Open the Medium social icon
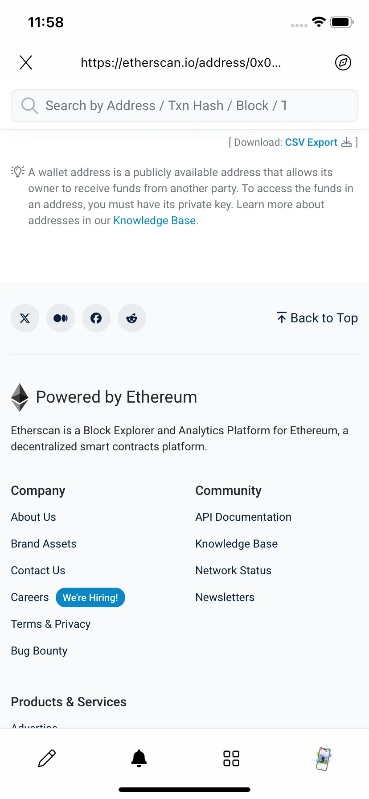Screen dimensions: 369x799 tap(61, 318)
